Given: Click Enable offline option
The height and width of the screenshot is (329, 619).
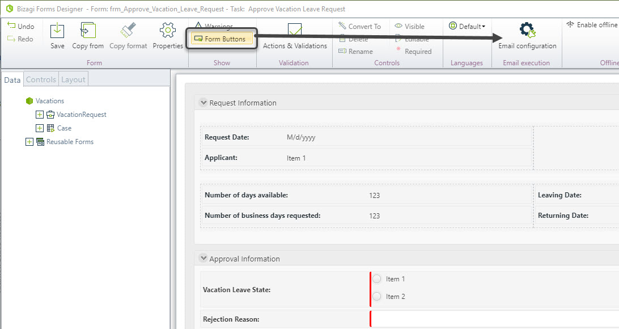Looking at the screenshot, I should [x=592, y=25].
